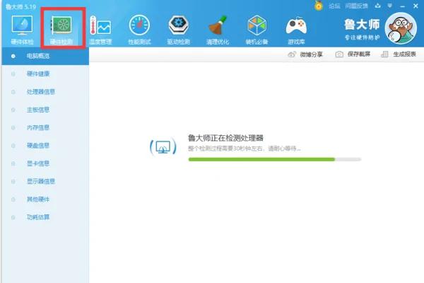This screenshot has height=283, width=424.
Task: Click the 鲁大师 mascot avatar
Action: (401, 28)
